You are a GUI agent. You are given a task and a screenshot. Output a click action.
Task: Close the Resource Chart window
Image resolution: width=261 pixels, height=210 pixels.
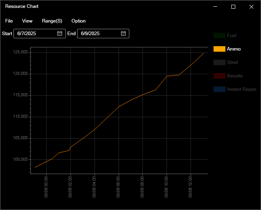click(x=252, y=7)
